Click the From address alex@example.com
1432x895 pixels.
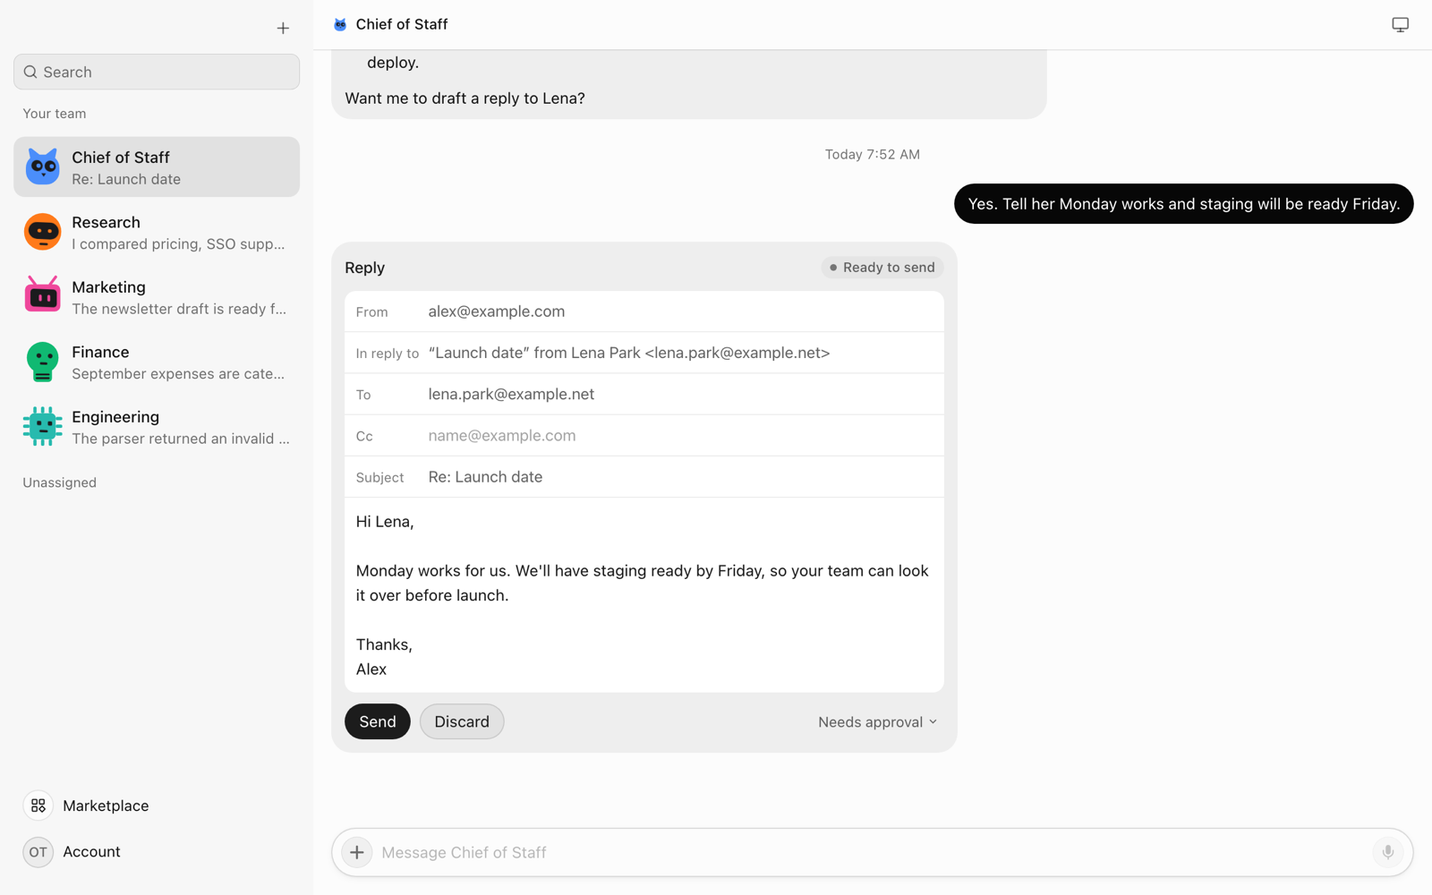point(497,311)
